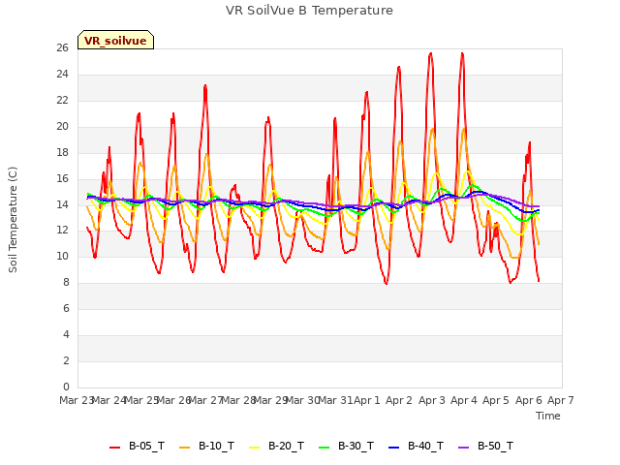The width and height of the screenshot is (620, 465).
Task: Click the B-30_T green legend swatch
Action: click(x=325, y=448)
